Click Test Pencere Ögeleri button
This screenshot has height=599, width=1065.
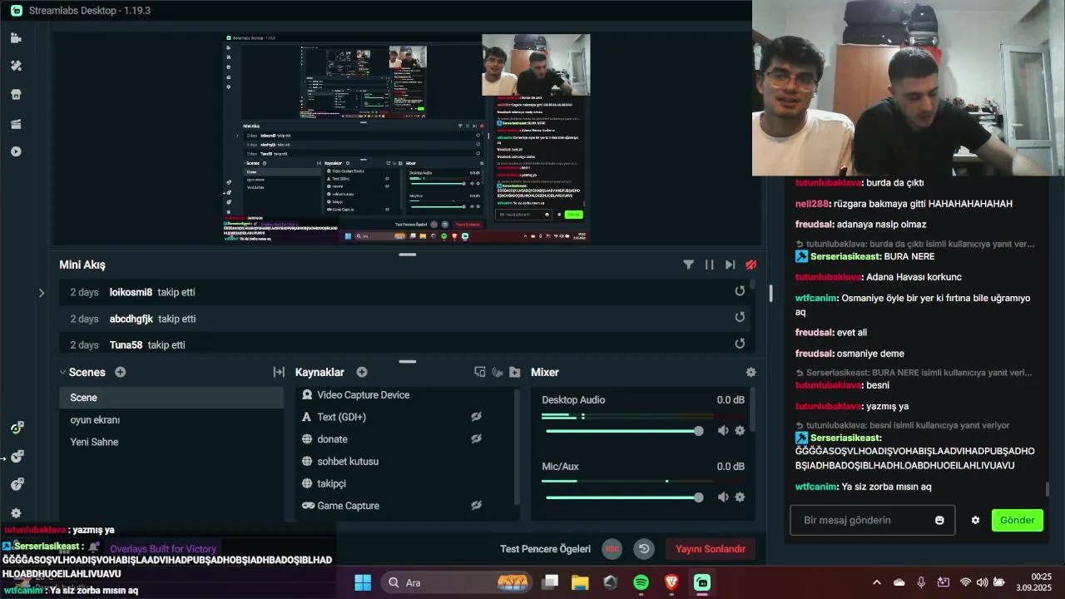tap(545, 549)
